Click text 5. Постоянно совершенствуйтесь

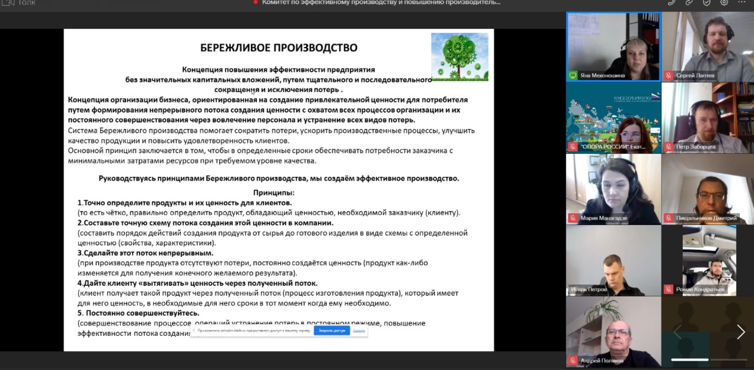[x=138, y=313]
